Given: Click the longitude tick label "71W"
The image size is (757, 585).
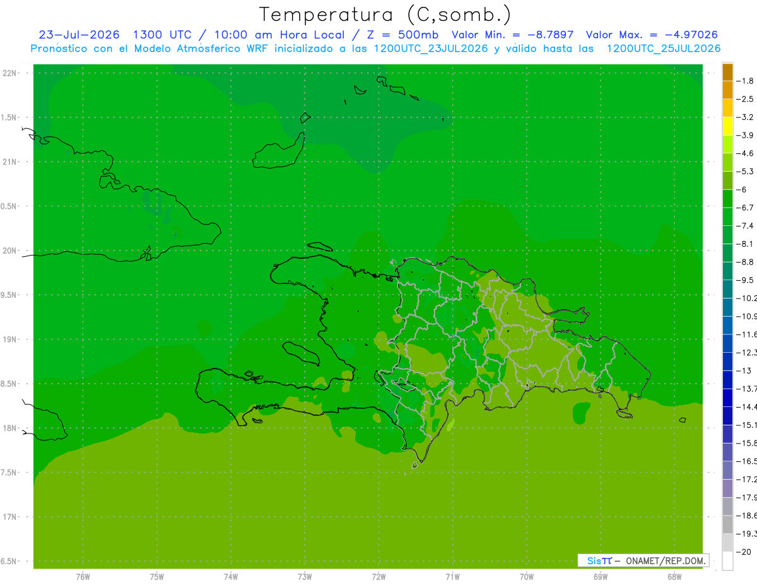Looking at the screenshot, I should click(x=452, y=577).
